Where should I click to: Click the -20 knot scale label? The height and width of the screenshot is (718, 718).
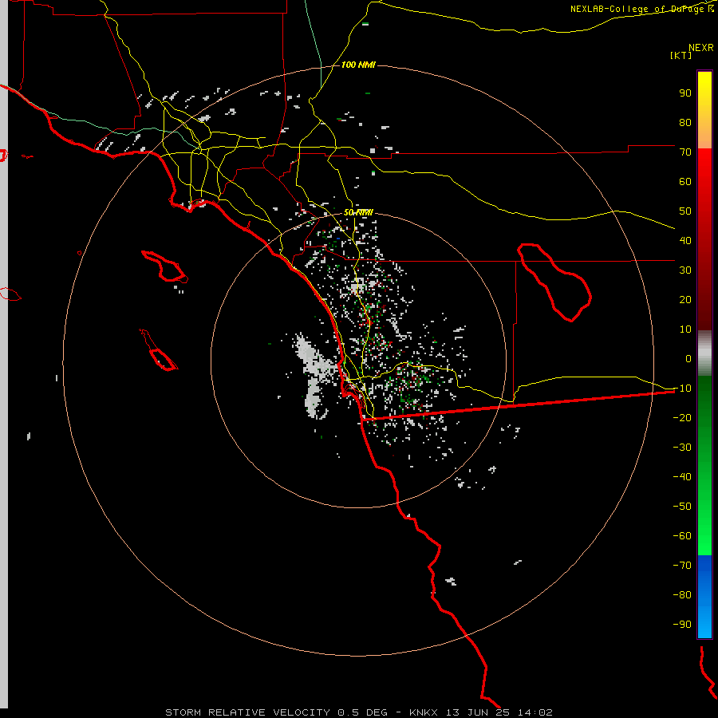[x=682, y=417]
